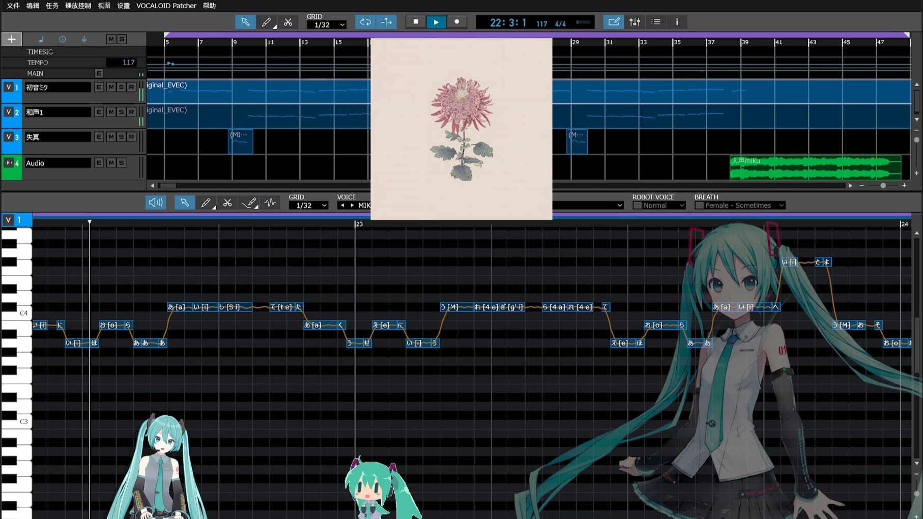Select the 人声miku audio clip
This screenshot has height=519, width=923.
coord(815,167)
